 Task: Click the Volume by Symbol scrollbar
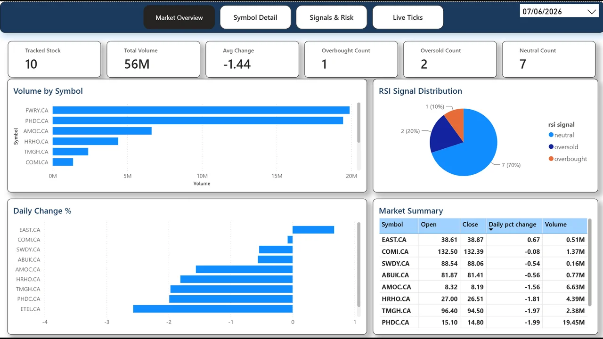tap(359, 123)
